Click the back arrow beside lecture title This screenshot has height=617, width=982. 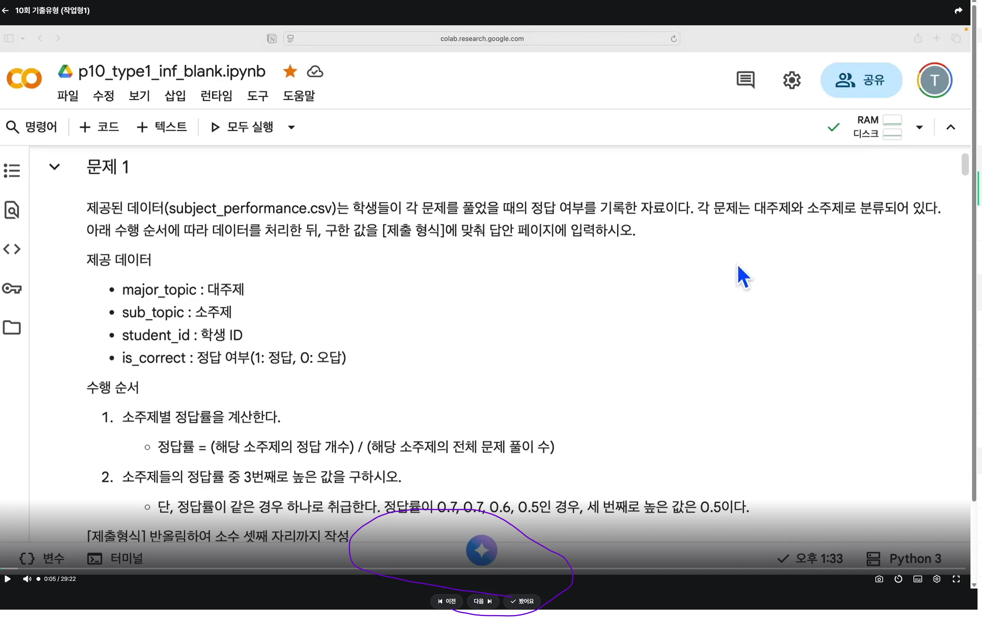pyautogui.click(x=5, y=11)
